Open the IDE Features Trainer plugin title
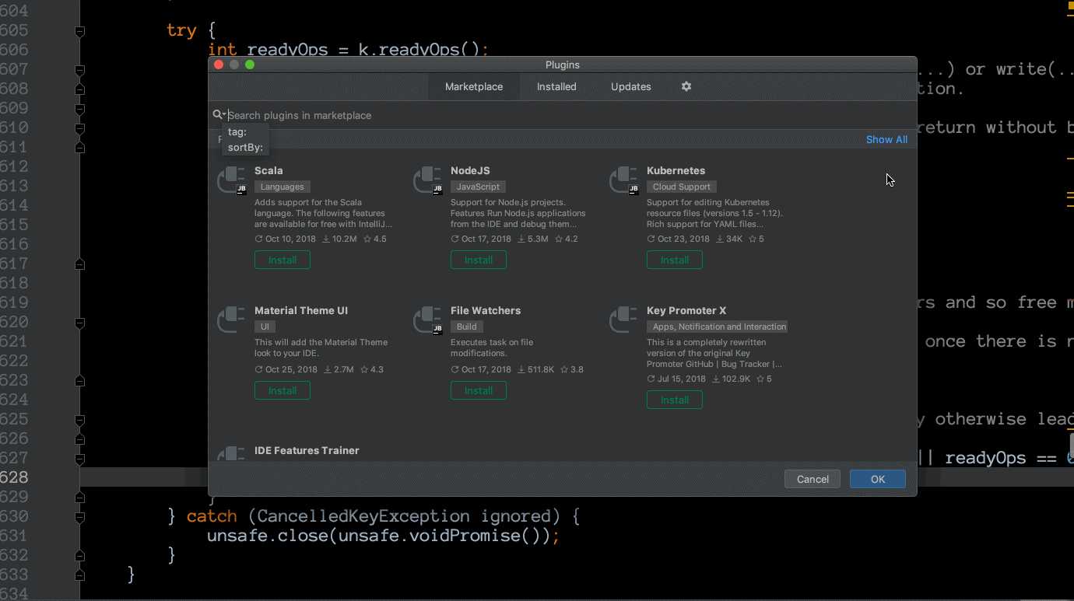 pyautogui.click(x=307, y=450)
